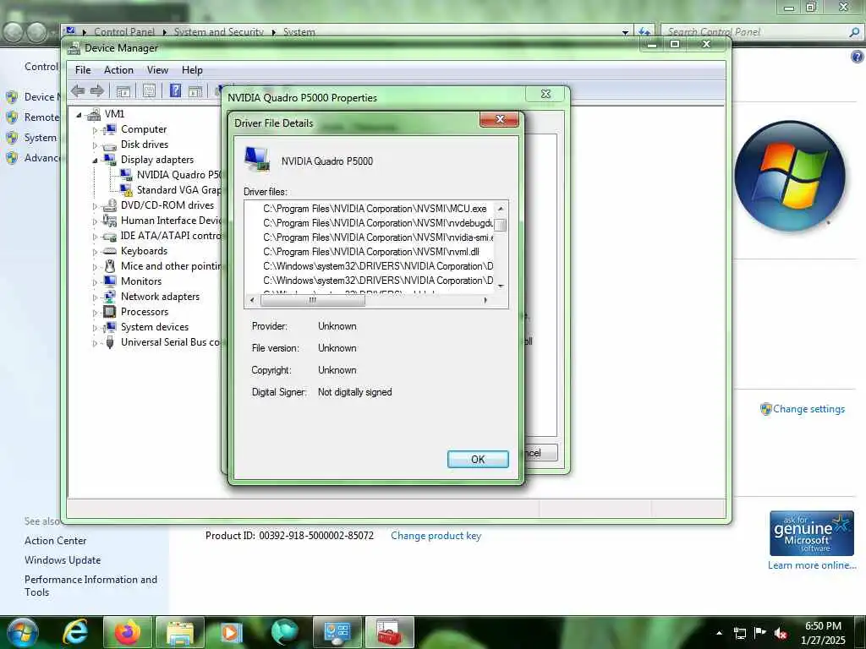Click the Change settings link
This screenshot has width=866, height=649.
808,409
